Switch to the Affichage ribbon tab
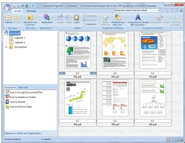Screen dimensions: 185x143 pos(31,11)
